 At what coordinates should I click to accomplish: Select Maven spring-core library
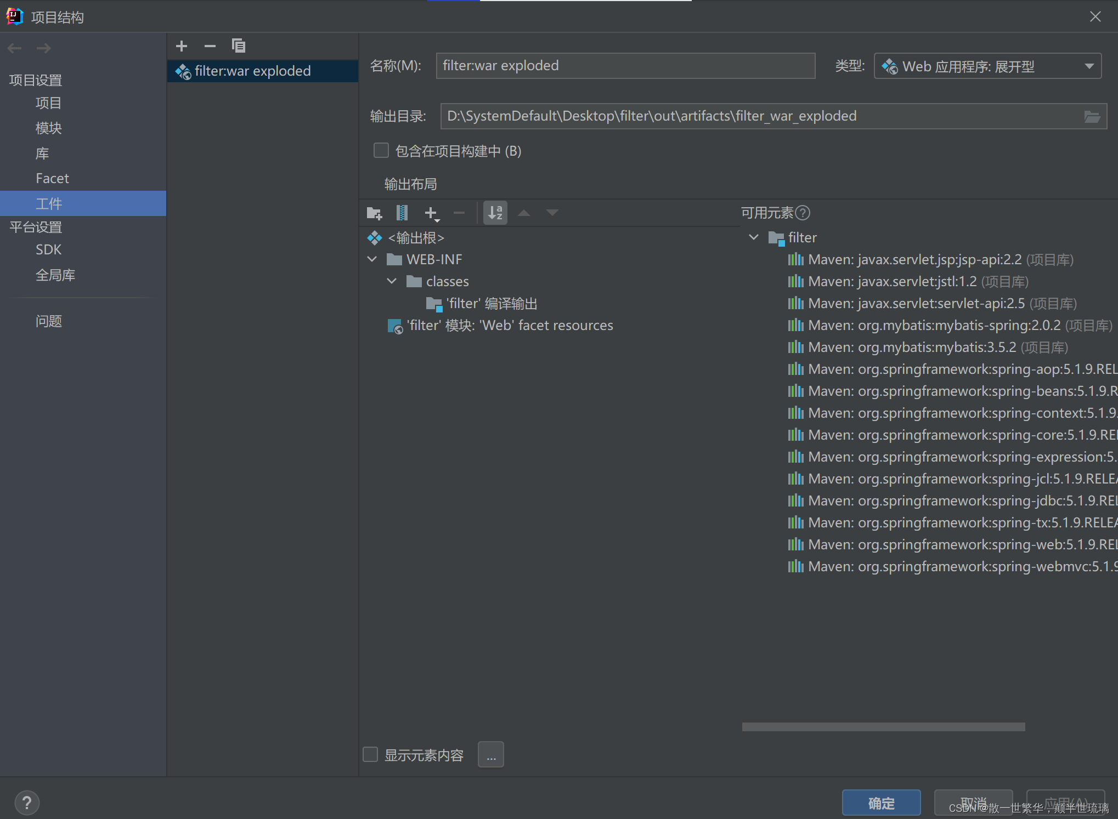click(952, 435)
